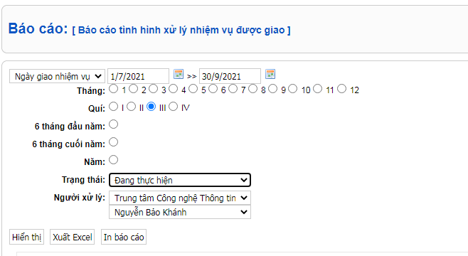Viewport: 468px width, 256px height.
Task: Open calendar picker for start date 1/7/2021
Action: point(179,74)
